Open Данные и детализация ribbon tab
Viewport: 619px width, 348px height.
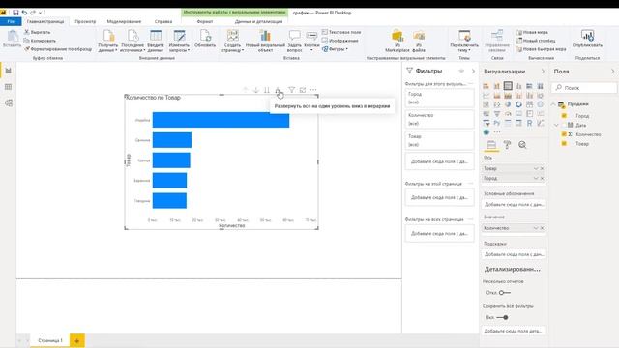[258, 21]
